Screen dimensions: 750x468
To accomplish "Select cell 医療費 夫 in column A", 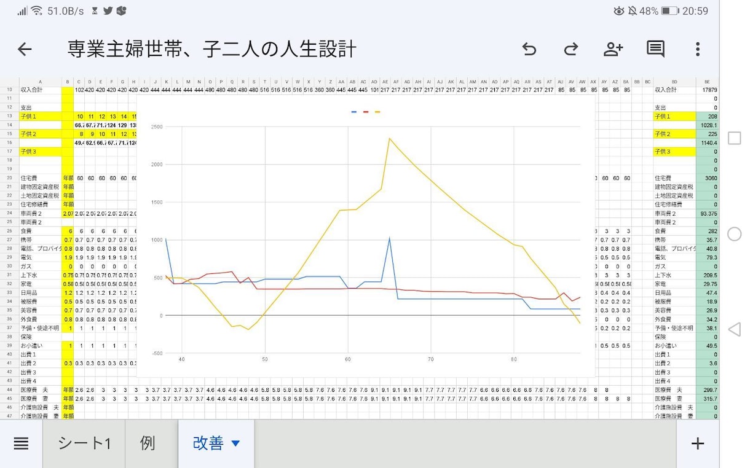I will pyautogui.click(x=41, y=390).
